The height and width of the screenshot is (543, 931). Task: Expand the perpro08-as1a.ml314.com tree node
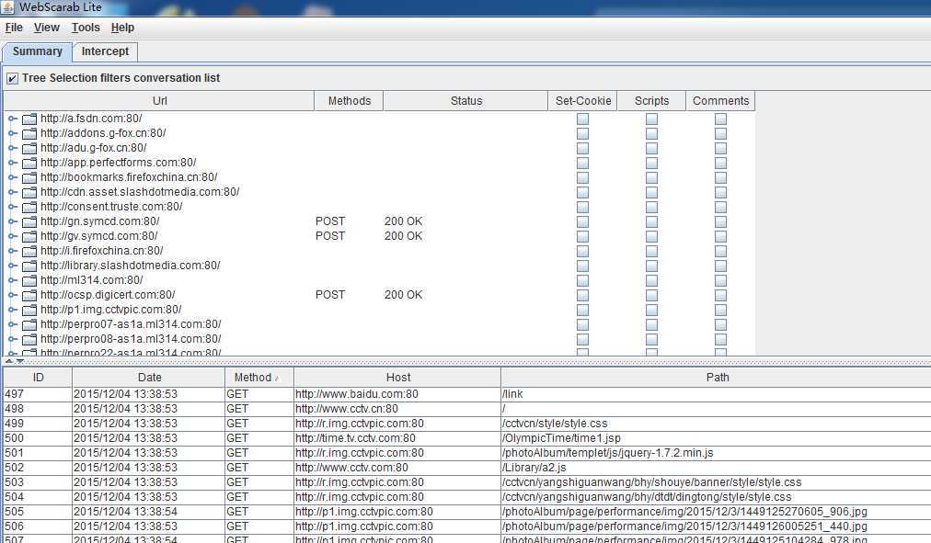[x=13, y=339]
